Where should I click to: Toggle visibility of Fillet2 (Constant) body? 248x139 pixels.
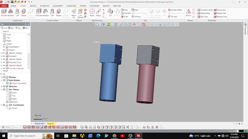click(7, 83)
